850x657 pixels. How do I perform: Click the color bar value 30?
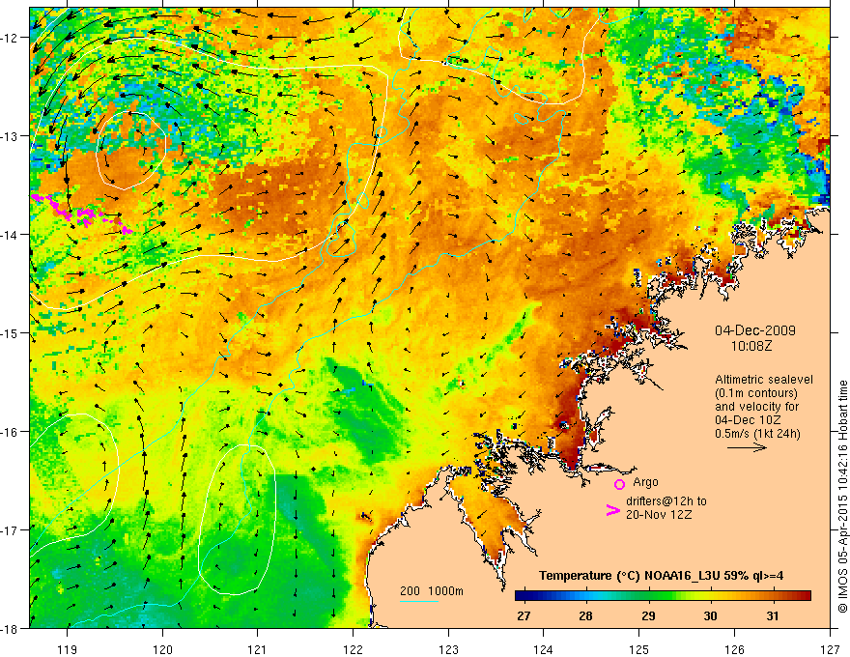[710, 615]
